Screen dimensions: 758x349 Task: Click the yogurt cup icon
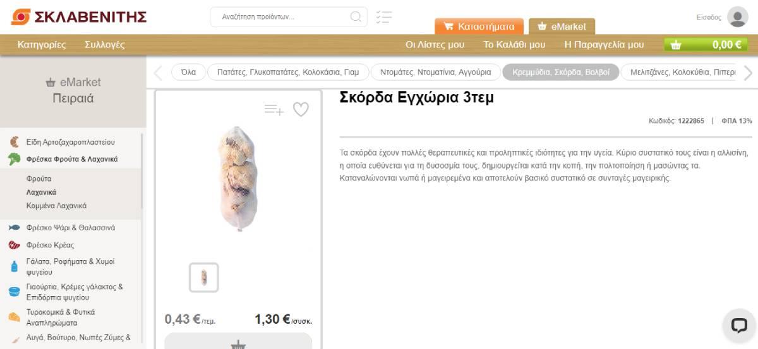click(x=14, y=292)
